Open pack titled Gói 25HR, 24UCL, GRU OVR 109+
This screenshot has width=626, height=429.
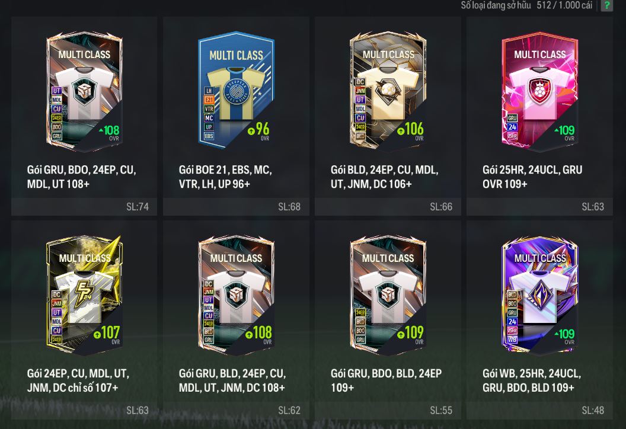click(x=532, y=177)
